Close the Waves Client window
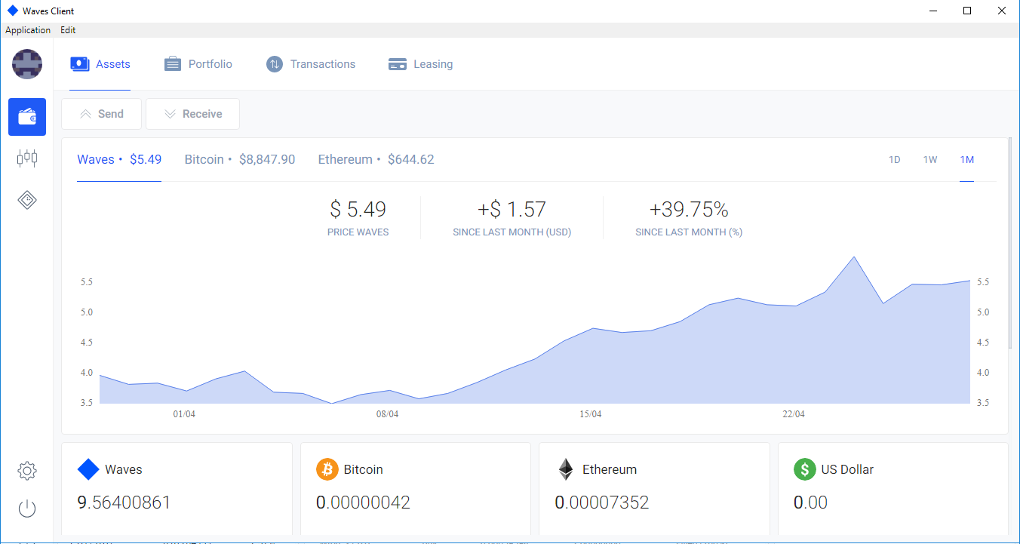Image resolution: width=1020 pixels, height=544 pixels. point(1002,11)
